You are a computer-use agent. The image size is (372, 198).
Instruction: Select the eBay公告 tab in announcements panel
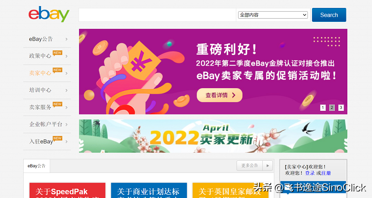(37, 166)
